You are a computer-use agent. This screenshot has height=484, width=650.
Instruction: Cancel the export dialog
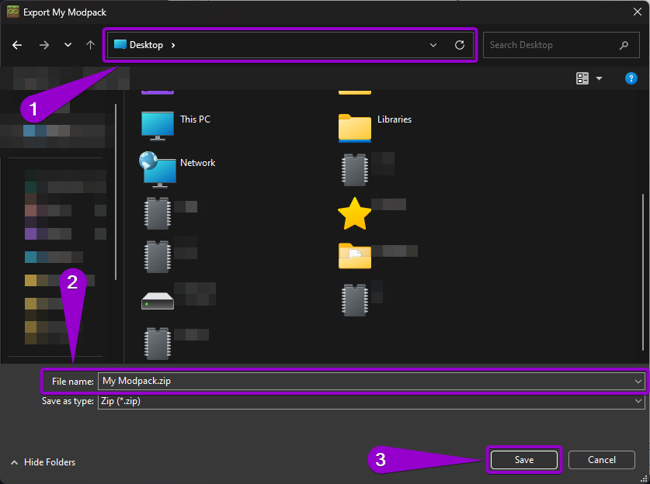[x=601, y=459]
